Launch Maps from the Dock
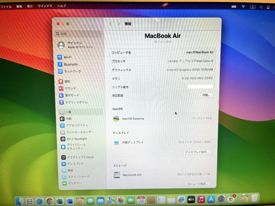The height and width of the screenshot is (206, 275). 111,201
